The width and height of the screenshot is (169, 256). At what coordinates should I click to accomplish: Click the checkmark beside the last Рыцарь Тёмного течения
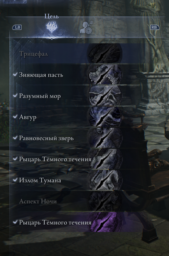pyautogui.click(x=15, y=222)
